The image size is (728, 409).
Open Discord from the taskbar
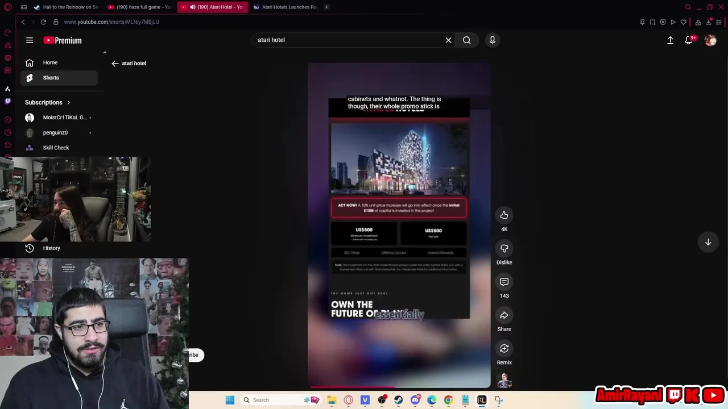pos(415,400)
